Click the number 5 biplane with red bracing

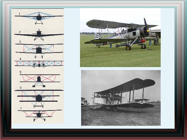coord(40,81)
